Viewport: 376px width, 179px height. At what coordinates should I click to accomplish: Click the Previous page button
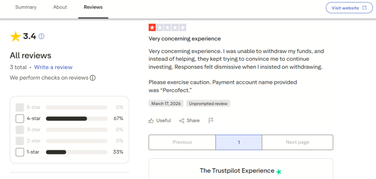[182, 142]
